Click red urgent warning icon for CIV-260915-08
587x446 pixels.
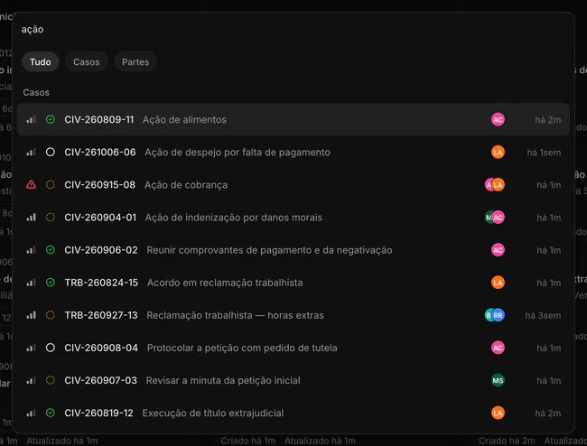point(31,185)
